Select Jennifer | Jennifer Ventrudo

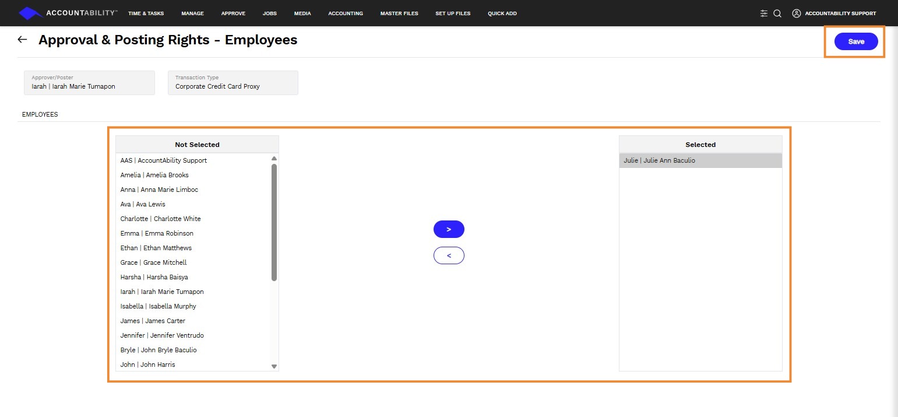click(193, 335)
